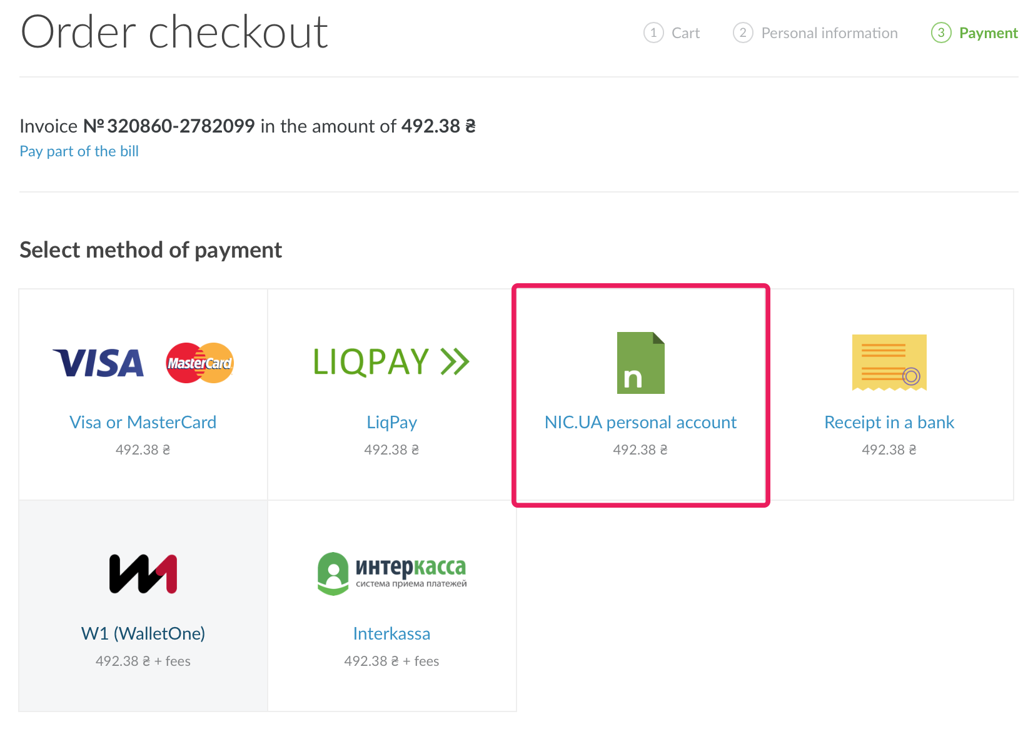Select the 'Receipt in a bank' link
The width and height of the screenshot is (1033, 729).
(x=889, y=422)
